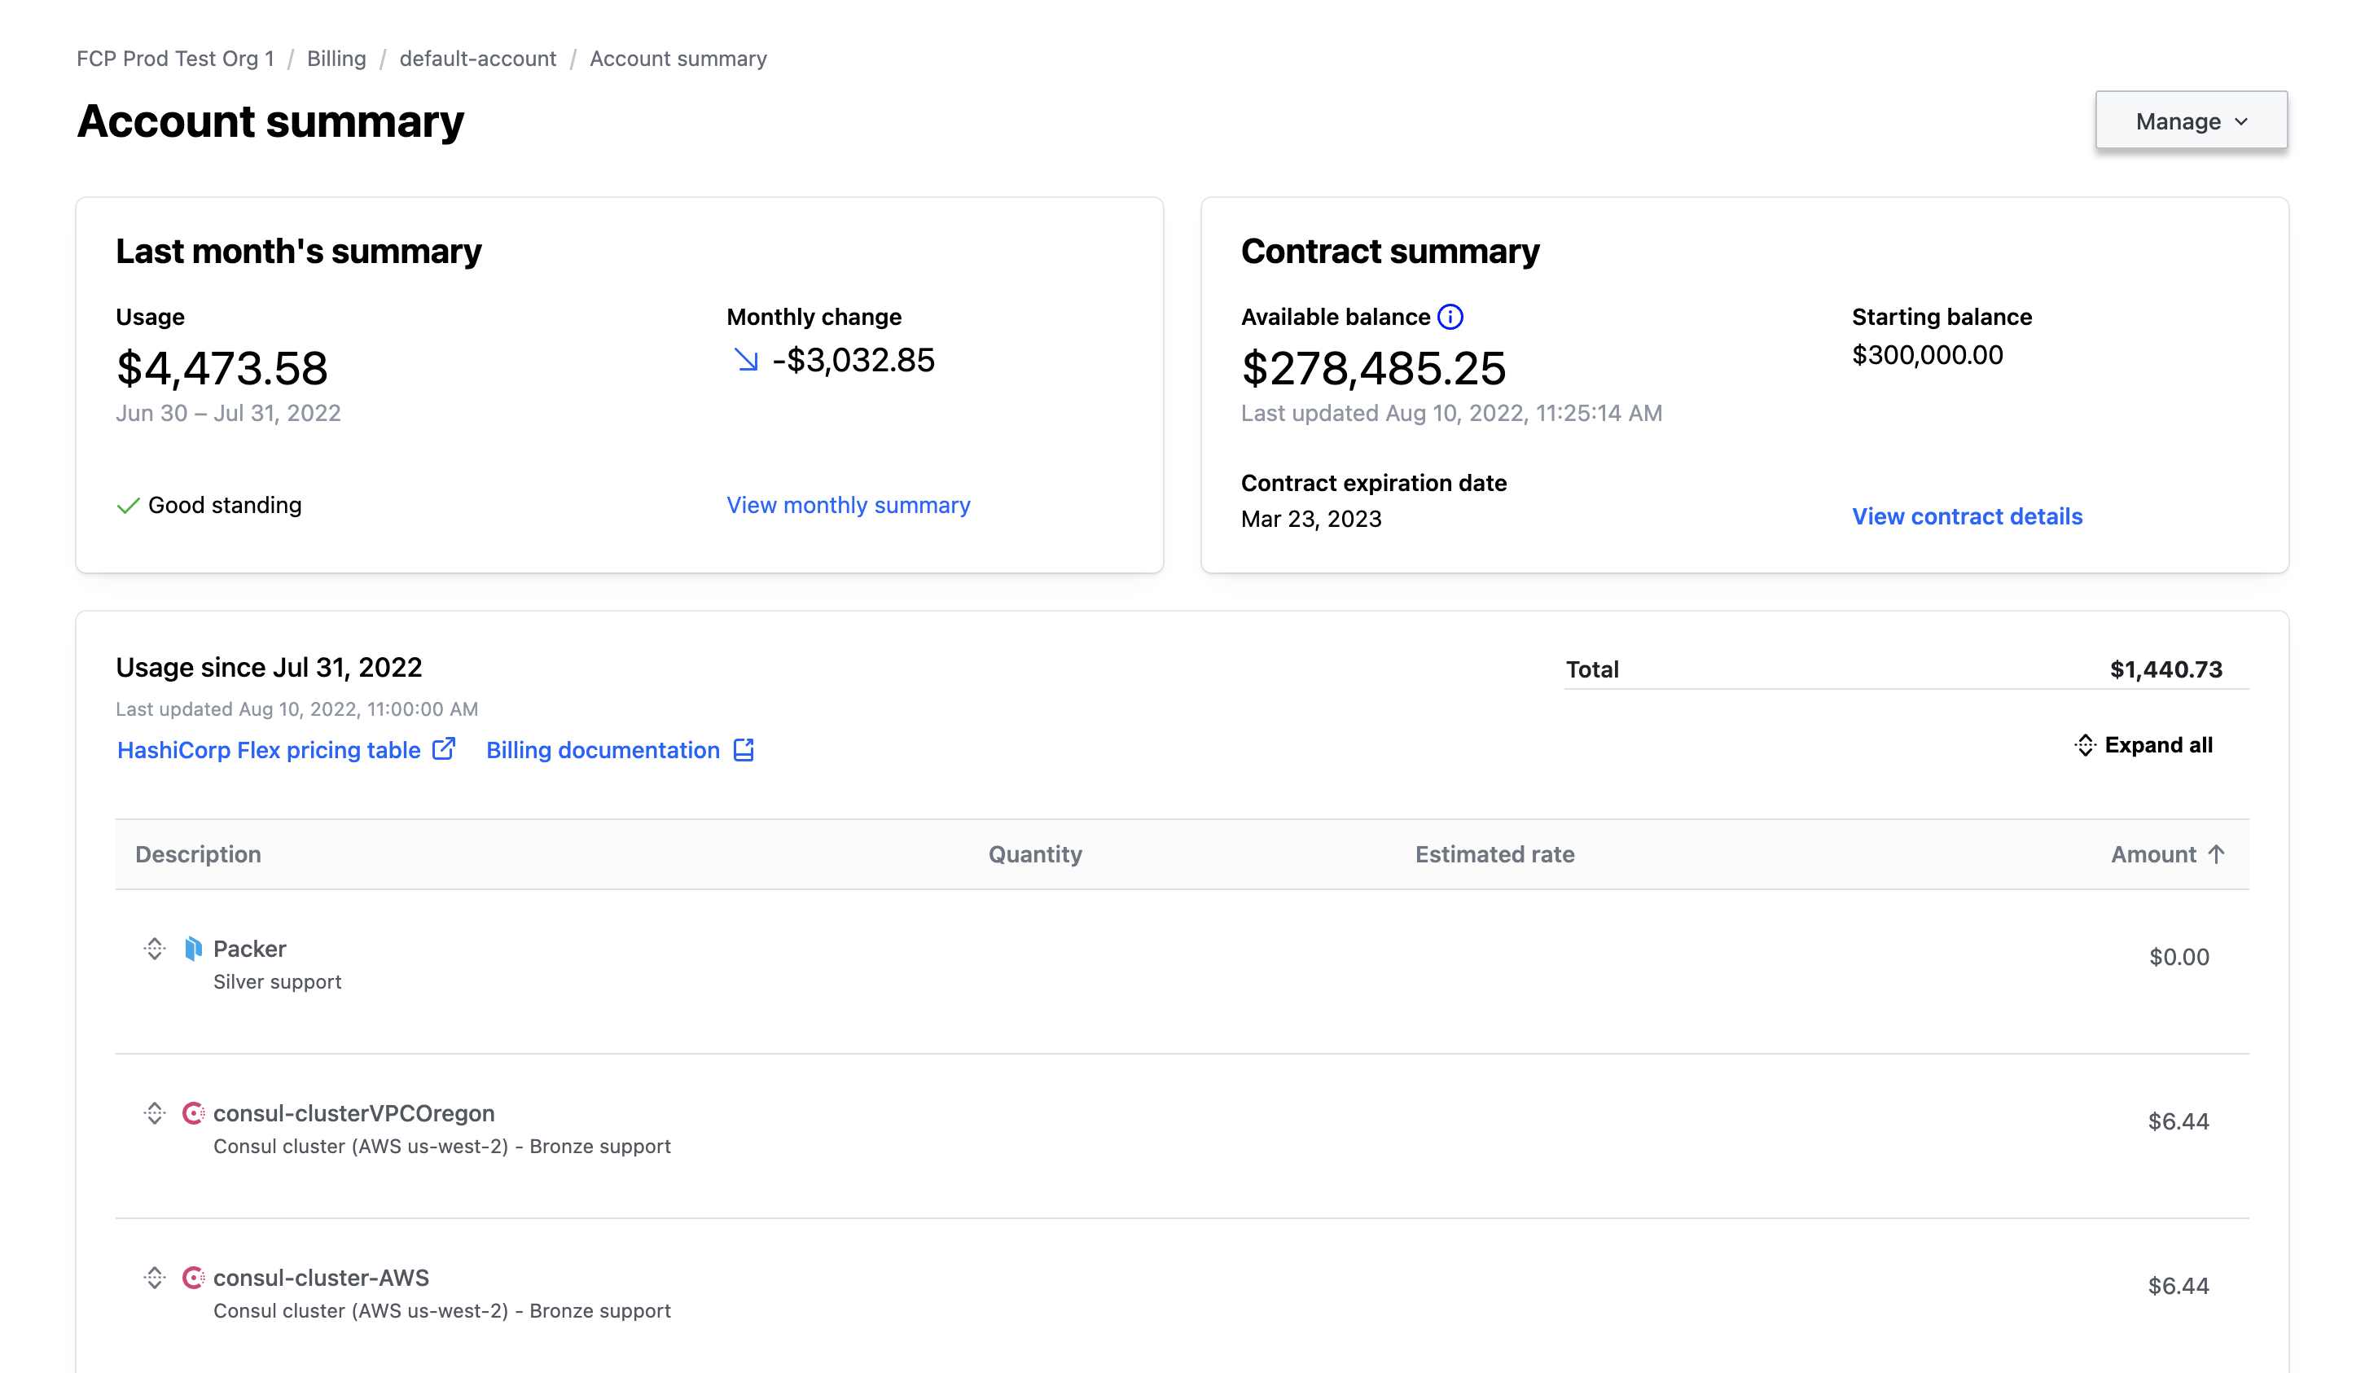Click the consul-cluster-AWS name
The image size is (2365, 1373).
point(321,1277)
